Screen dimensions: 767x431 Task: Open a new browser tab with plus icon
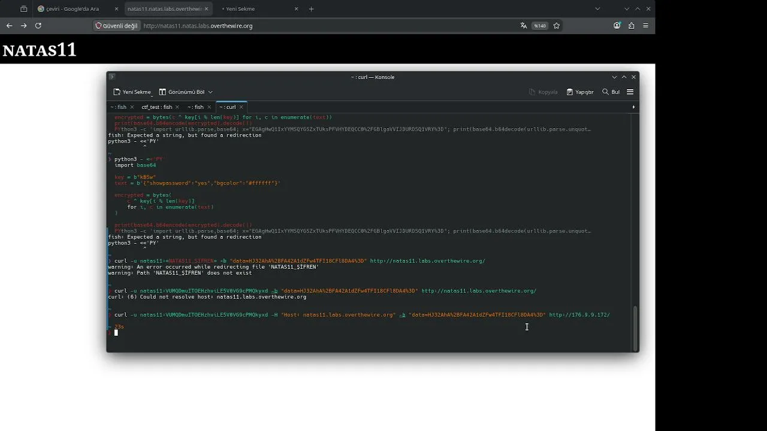[x=311, y=9]
